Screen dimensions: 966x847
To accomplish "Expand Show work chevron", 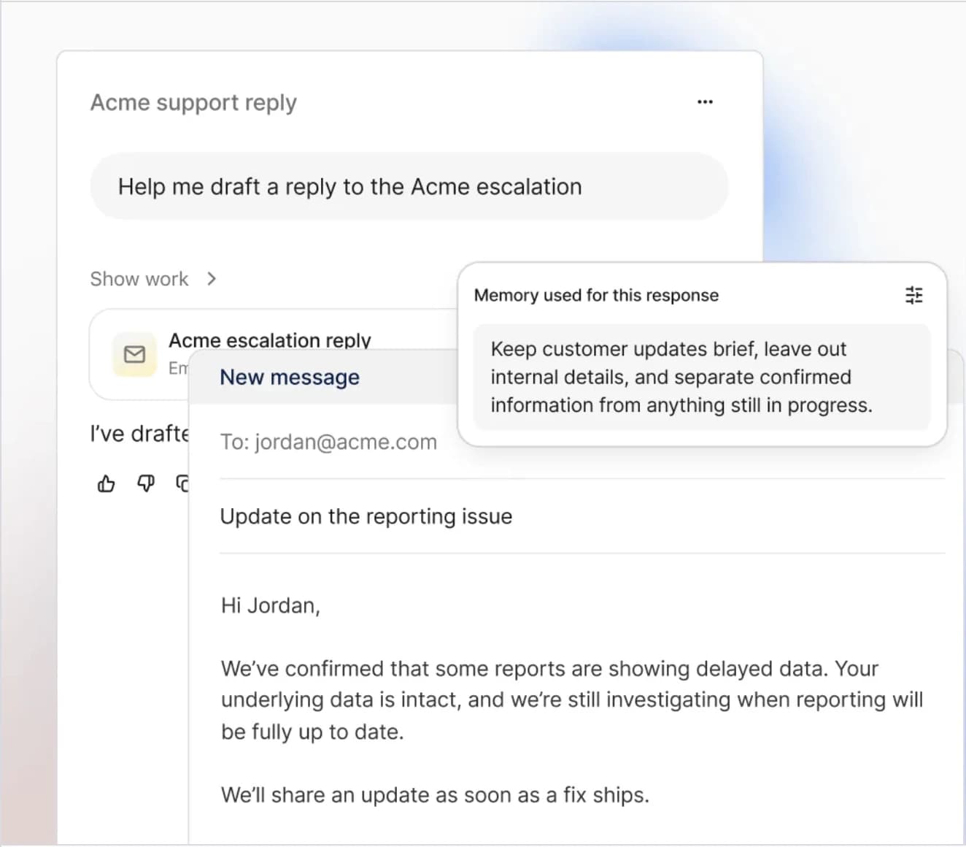I will [x=212, y=279].
